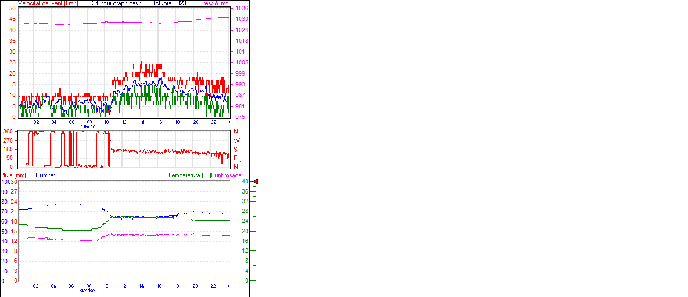
Task: Click hour 12 on wind chart axis
Action: point(125,122)
